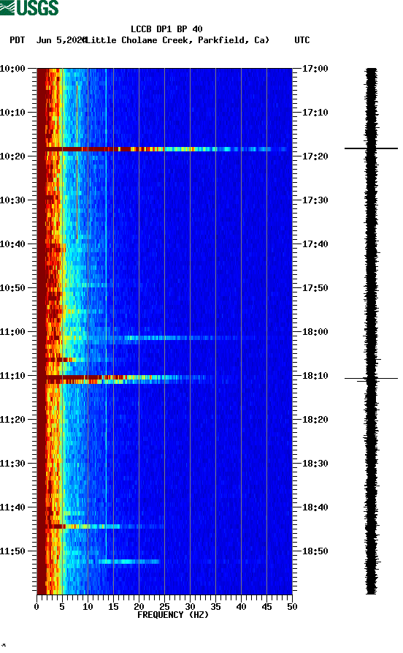Click the 17:20 UTC time label

315,156
